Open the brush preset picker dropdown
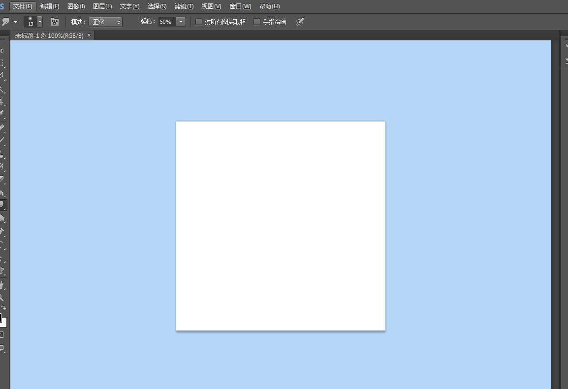Image resolution: width=568 pixels, height=389 pixels. point(40,22)
